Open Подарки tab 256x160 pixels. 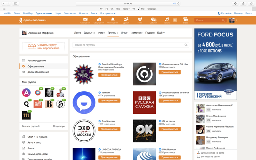150,33
